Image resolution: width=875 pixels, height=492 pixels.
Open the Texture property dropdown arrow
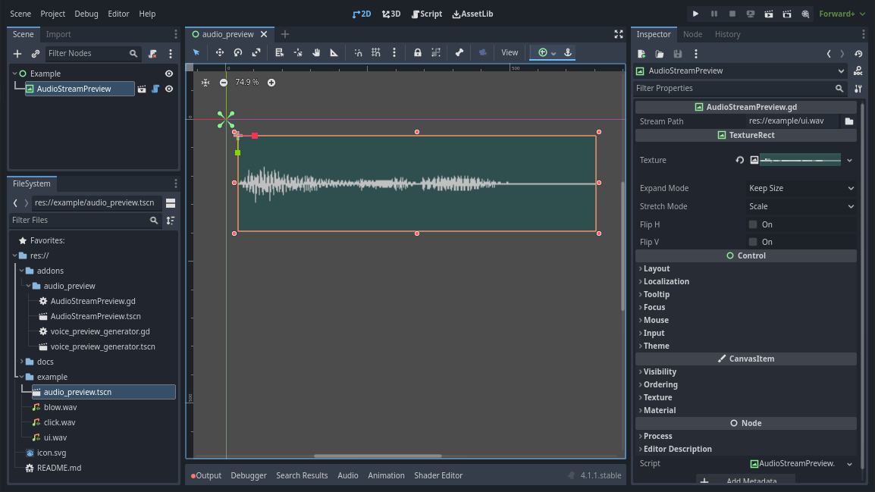(849, 160)
